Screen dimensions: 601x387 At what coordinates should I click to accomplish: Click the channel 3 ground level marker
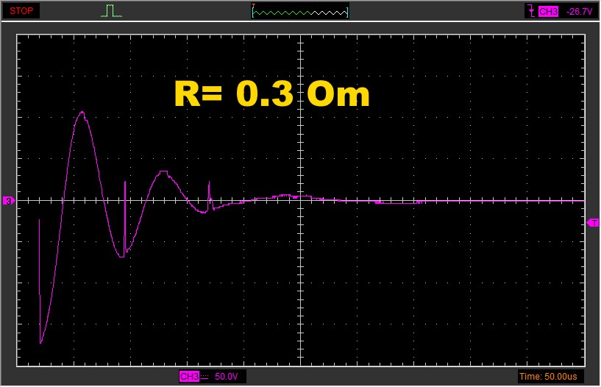tap(9, 200)
